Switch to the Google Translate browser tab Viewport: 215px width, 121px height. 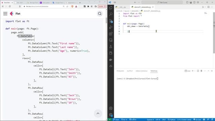click(58, 3)
